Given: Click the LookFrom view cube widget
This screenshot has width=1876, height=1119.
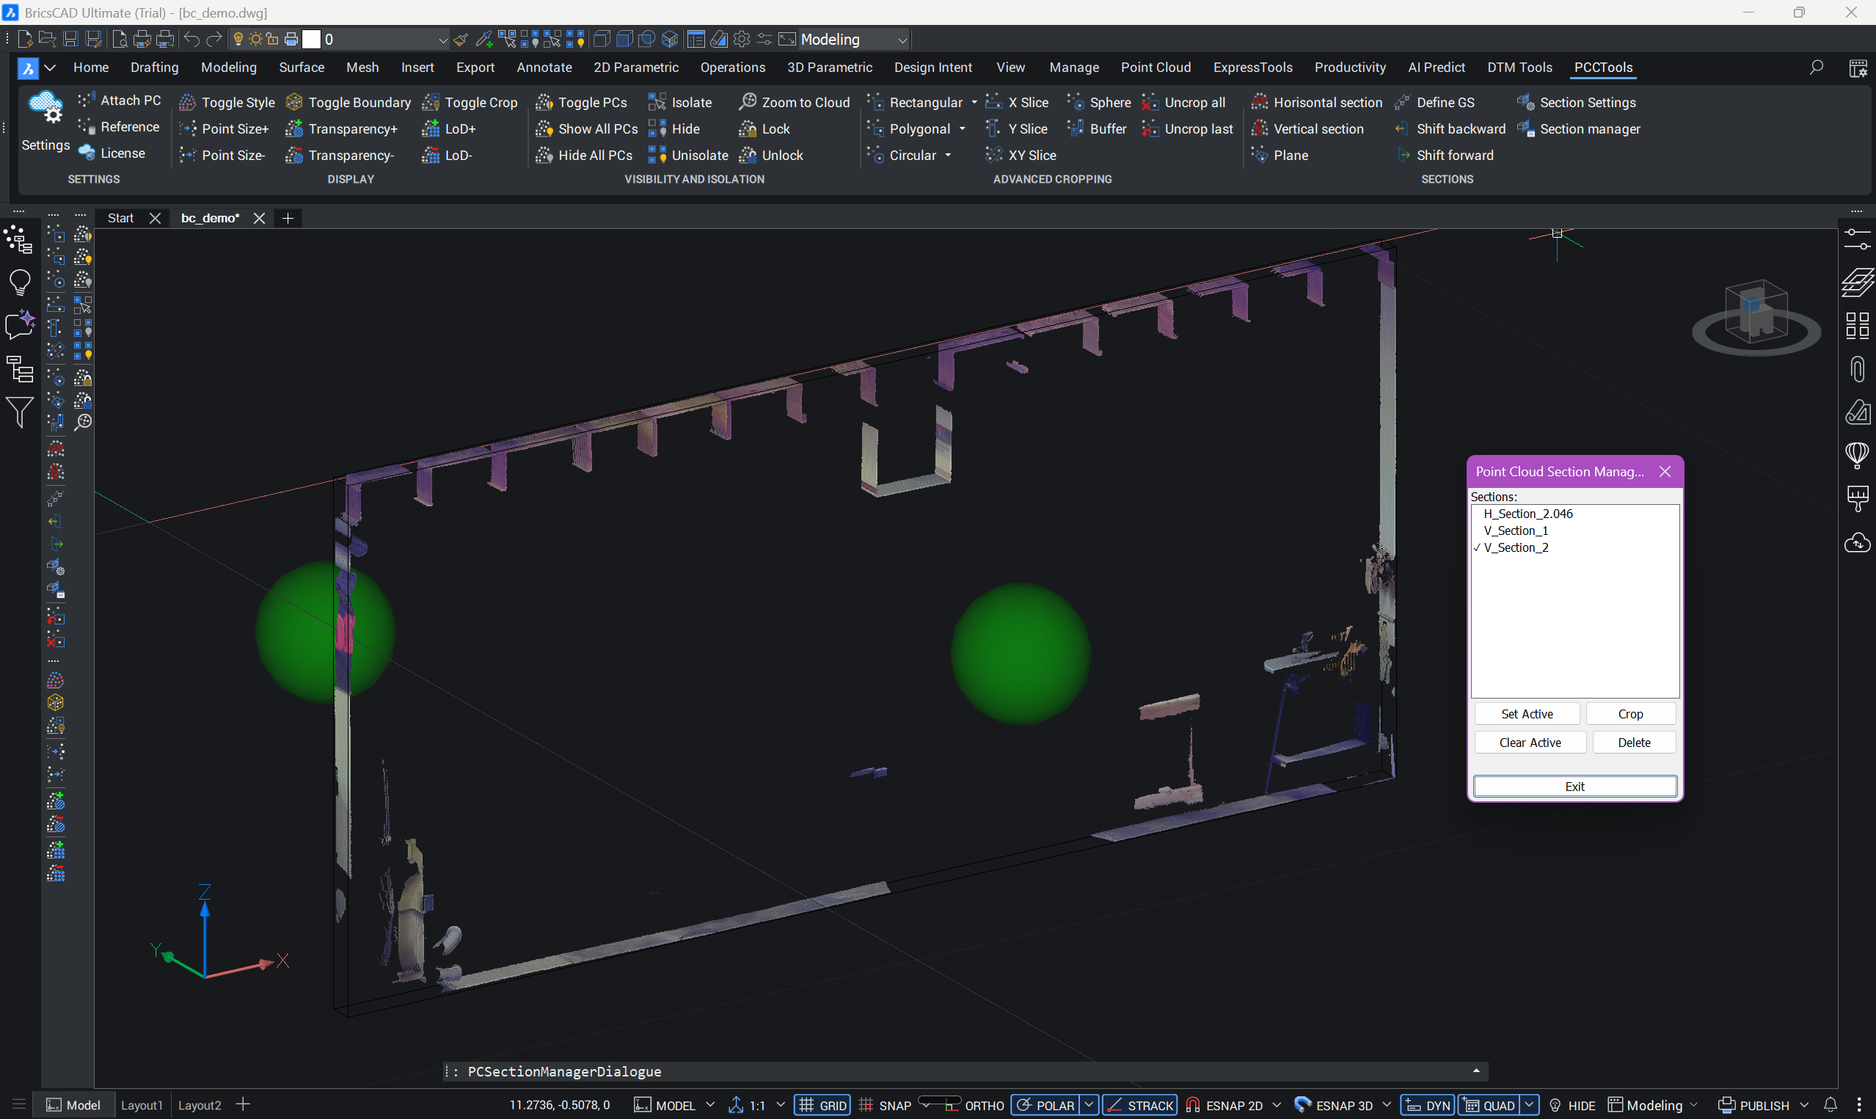Looking at the screenshot, I should (x=1756, y=317).
